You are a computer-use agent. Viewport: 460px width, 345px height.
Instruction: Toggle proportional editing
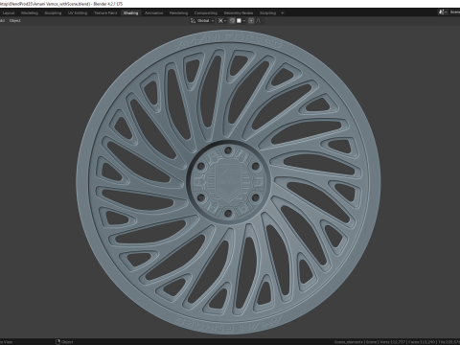pyautogui.click(x=251, y=21)
